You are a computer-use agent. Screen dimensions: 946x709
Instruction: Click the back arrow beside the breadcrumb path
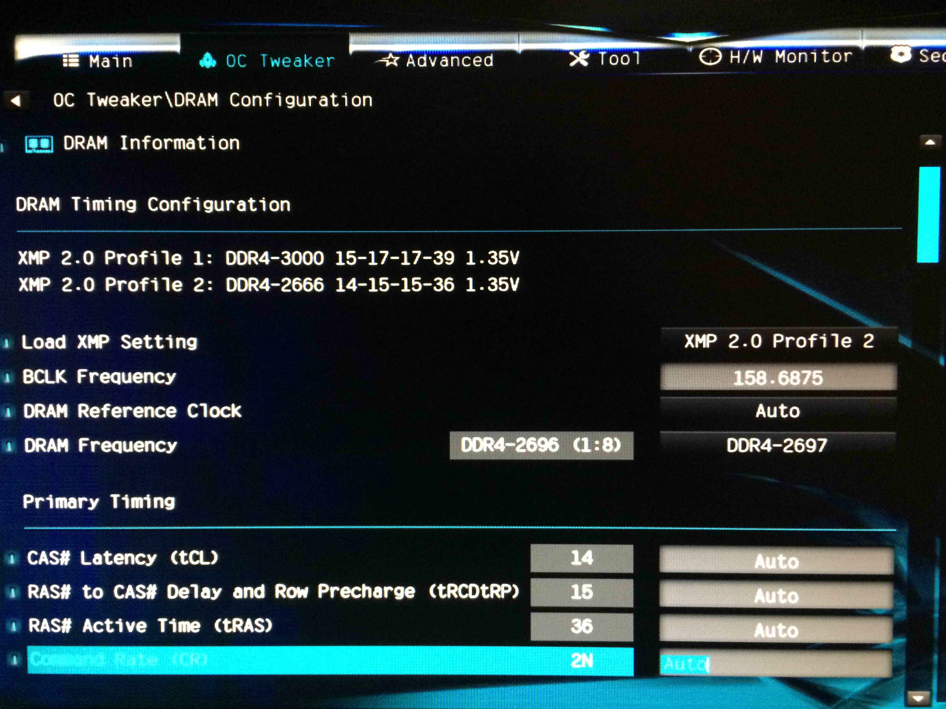coord(16,101)
